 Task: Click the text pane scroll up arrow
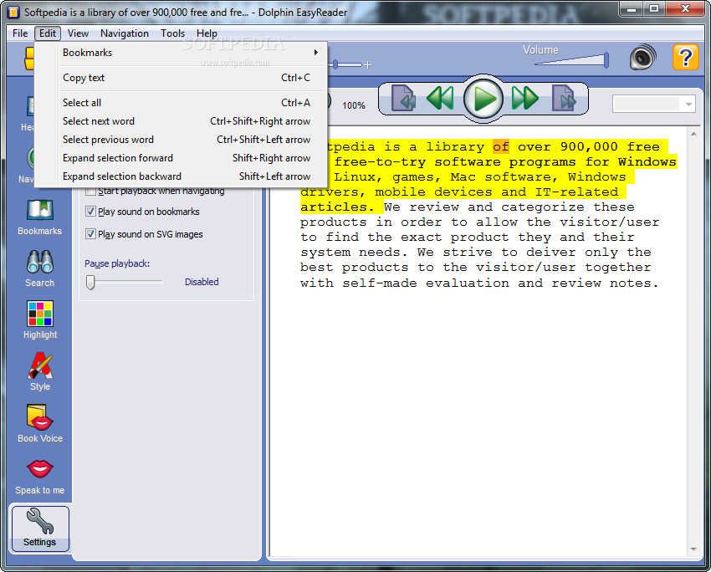click(693, 134)
